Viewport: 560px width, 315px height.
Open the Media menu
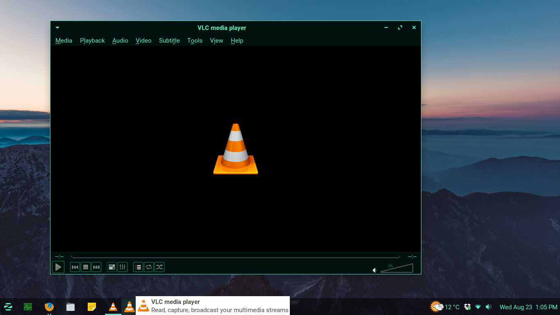pos(64,41)
